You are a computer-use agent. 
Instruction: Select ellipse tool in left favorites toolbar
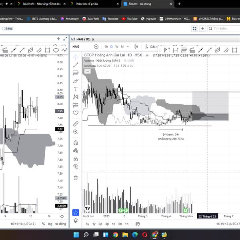tap(56, 50)
